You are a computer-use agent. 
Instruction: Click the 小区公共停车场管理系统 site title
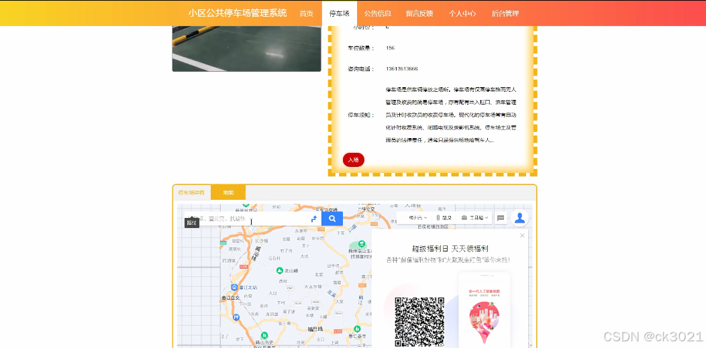click(x=238, y=13)
